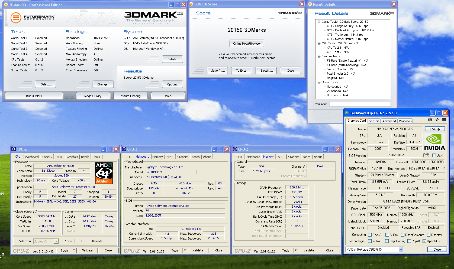Click the GPU-Z title bar icon
The height and width of the screenshot is (269, 454).
347,113
